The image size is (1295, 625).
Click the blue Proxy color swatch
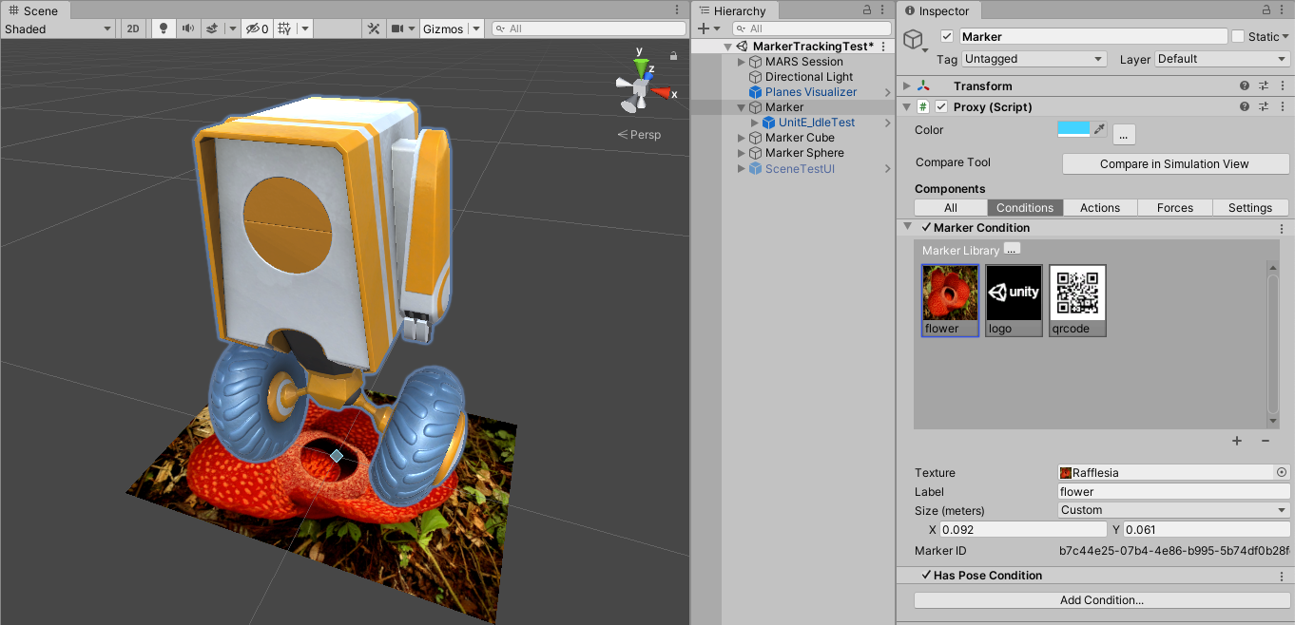[1073, 129]
